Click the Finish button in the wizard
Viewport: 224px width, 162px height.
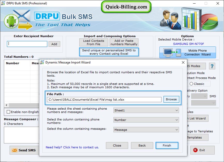pos(167,145)
